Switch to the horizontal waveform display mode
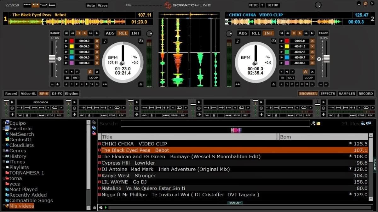The height and width of the screenshot is (212, 378). pos(43,5)
